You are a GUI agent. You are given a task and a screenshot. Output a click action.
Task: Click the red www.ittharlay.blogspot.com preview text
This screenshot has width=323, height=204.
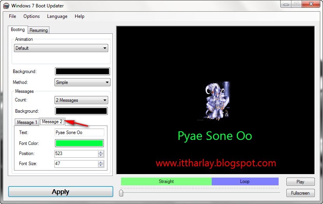216,163
